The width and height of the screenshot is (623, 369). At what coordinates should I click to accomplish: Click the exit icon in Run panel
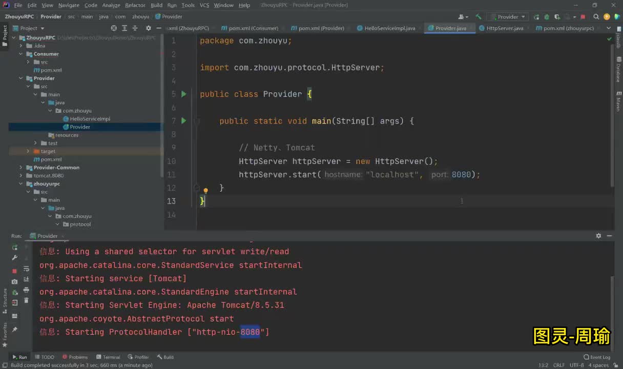click(14, 303)
